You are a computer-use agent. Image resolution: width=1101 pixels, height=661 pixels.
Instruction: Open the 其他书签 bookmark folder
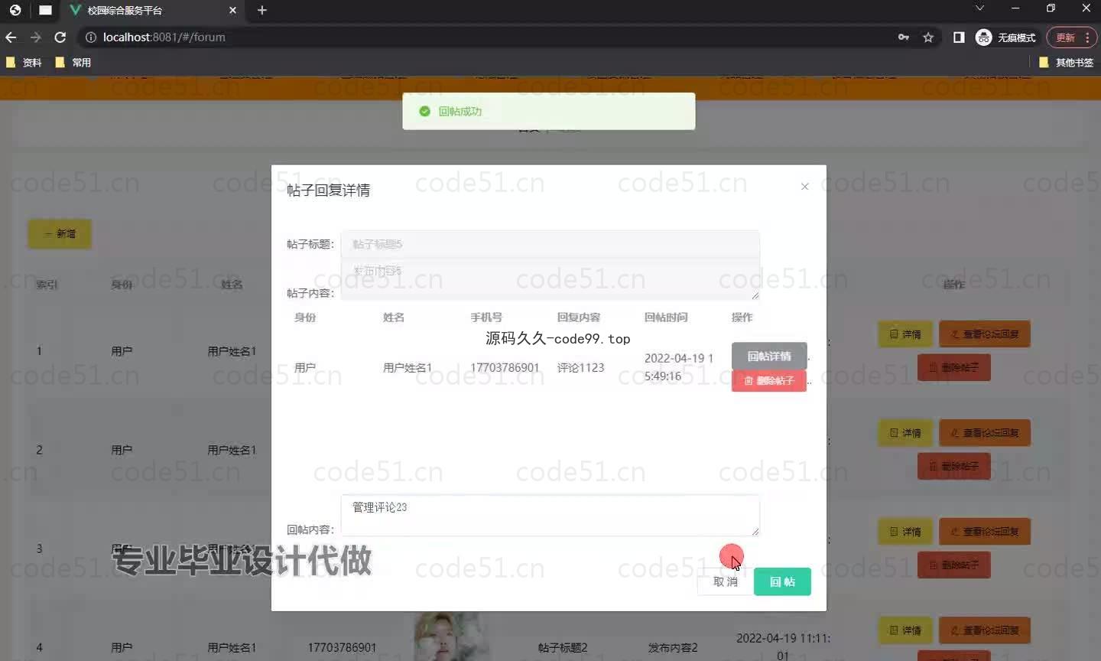click(1067, 63)
